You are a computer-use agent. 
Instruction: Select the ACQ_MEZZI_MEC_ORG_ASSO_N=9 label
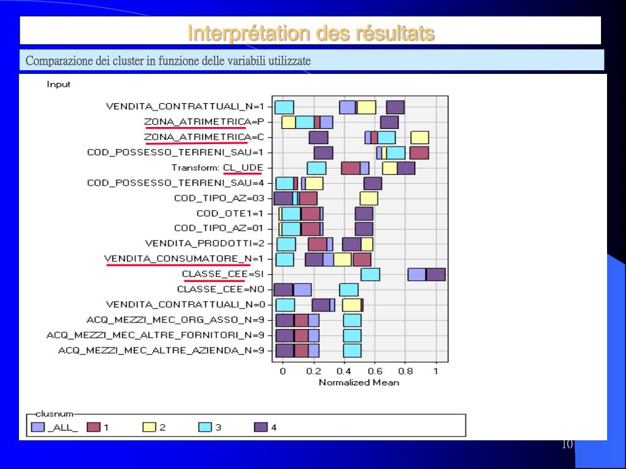[x=175, y=320]
